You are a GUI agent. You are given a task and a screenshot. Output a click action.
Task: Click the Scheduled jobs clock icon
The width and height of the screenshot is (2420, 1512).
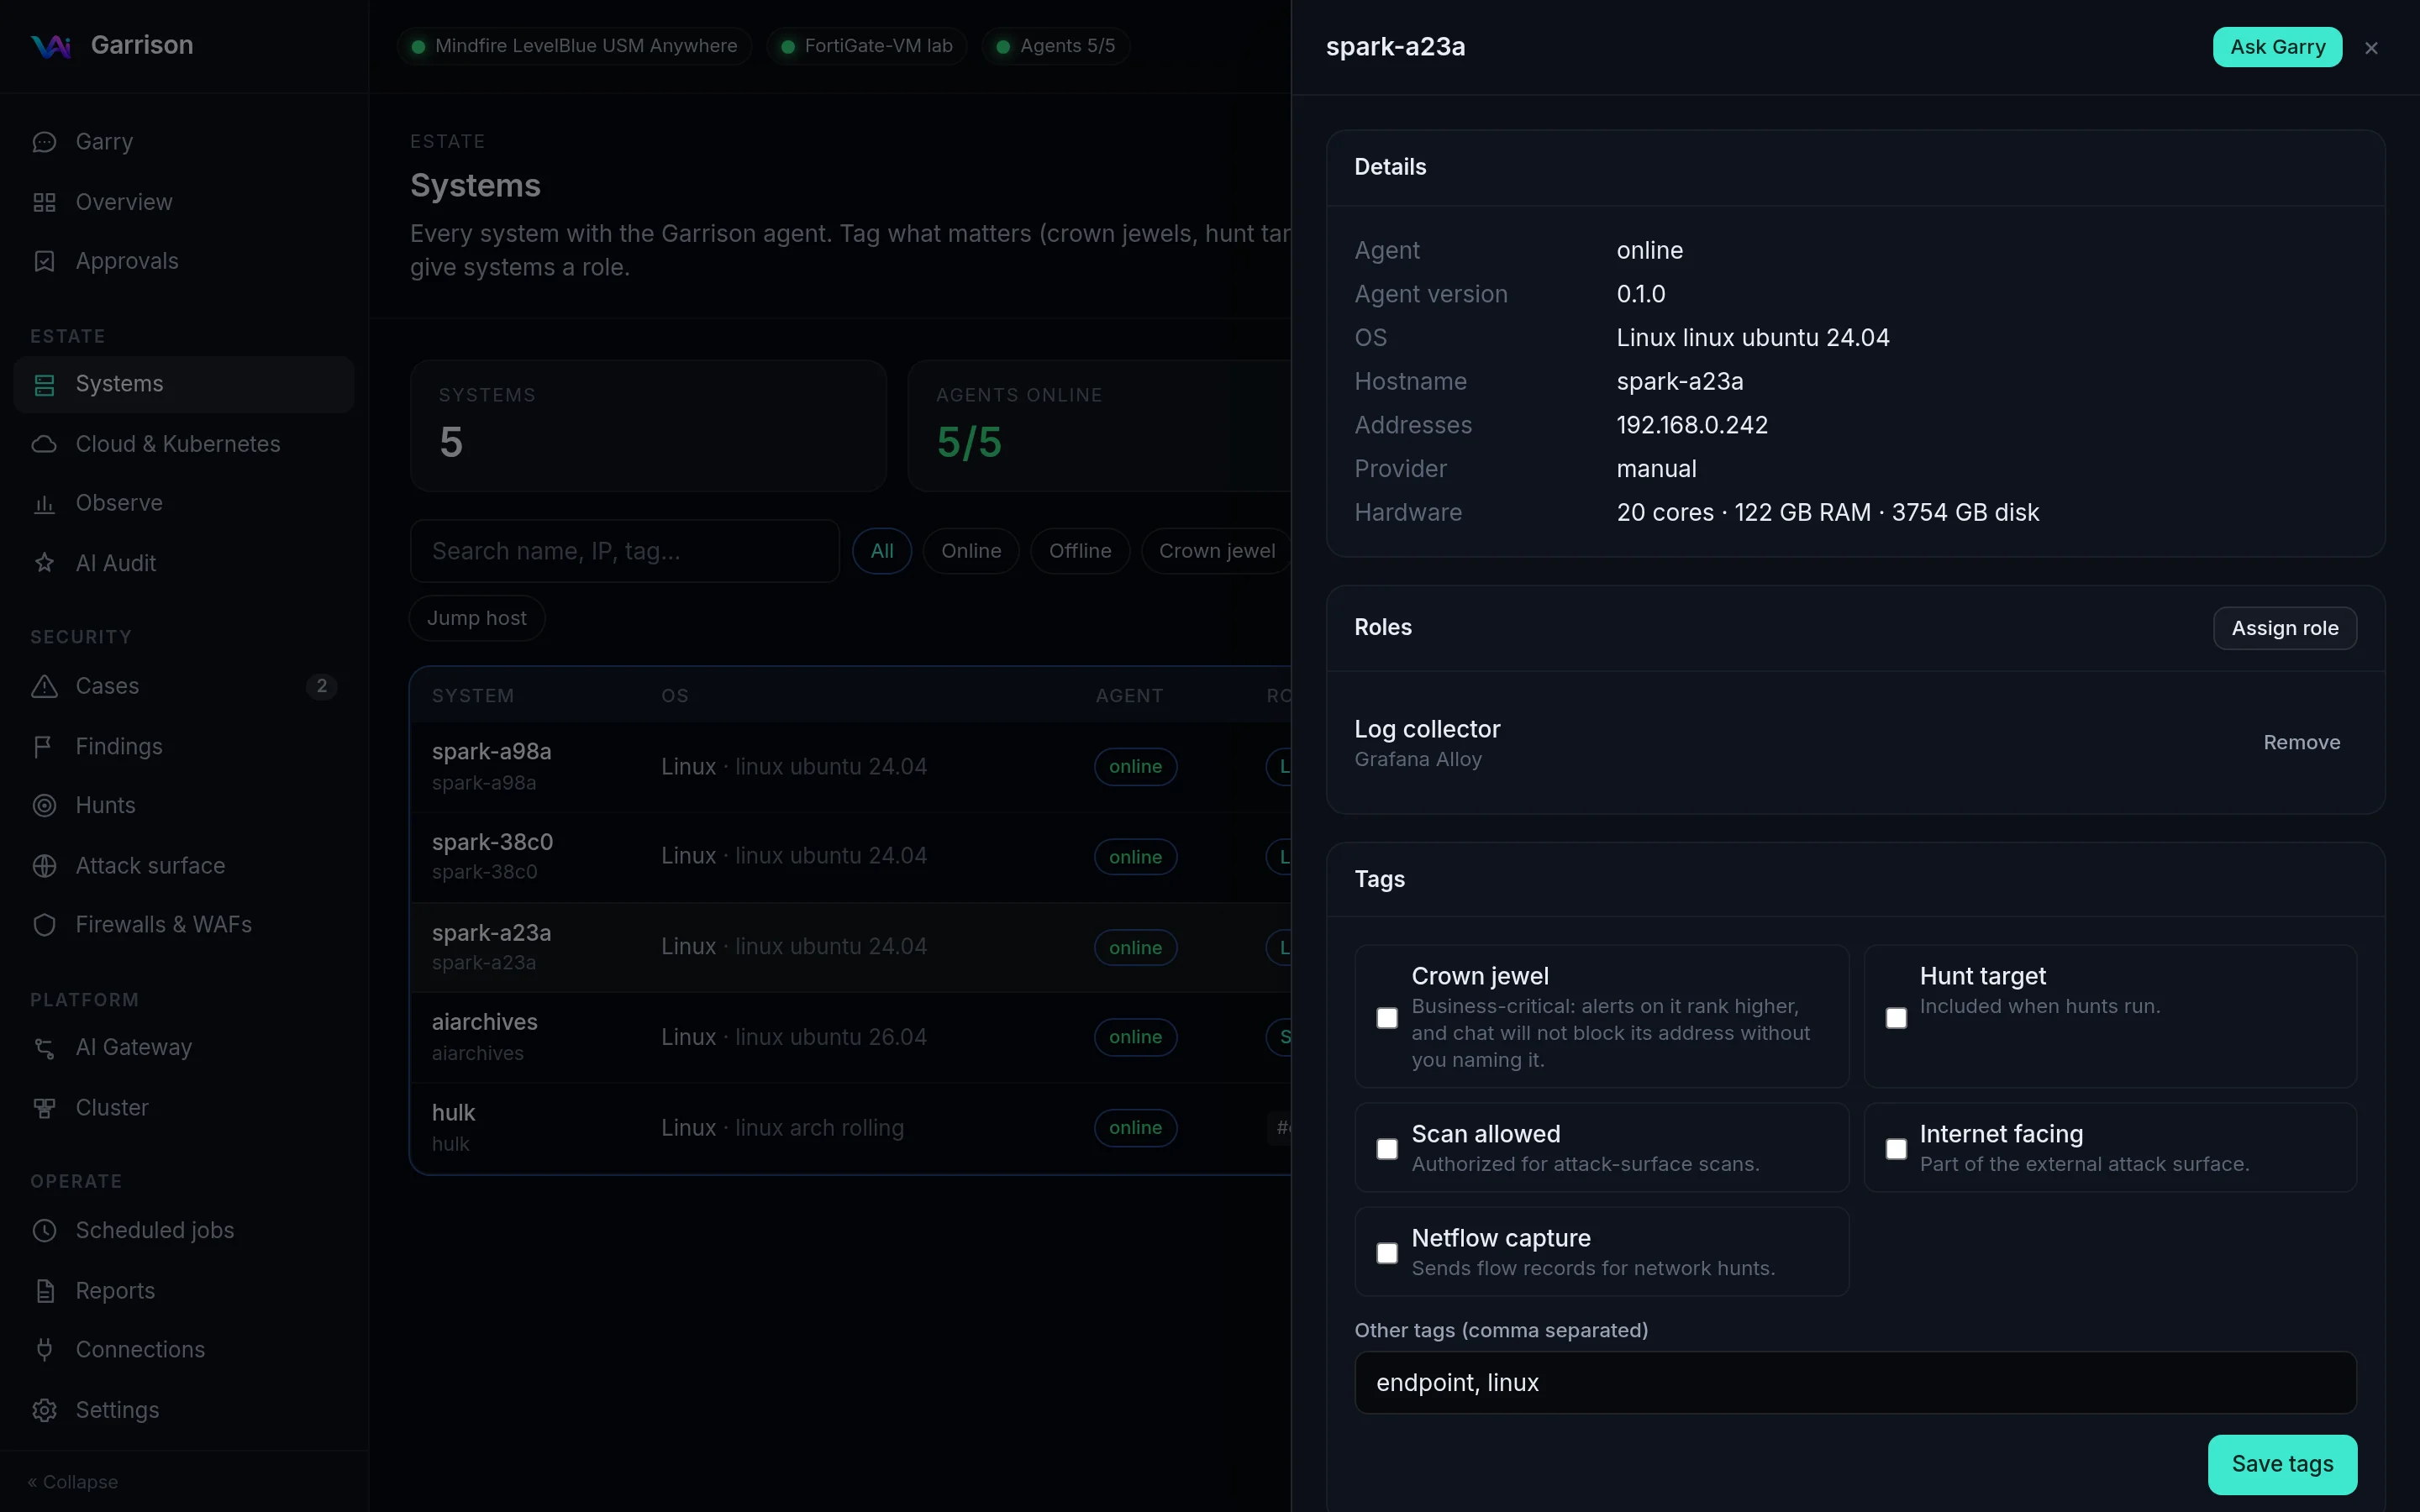[44, 1230]
